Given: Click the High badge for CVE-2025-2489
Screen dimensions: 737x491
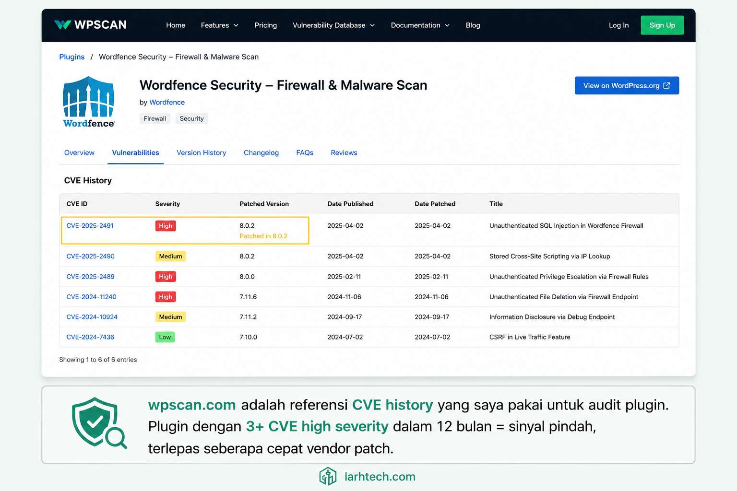Looking at the screenshot, I should [x=166, y=276].
